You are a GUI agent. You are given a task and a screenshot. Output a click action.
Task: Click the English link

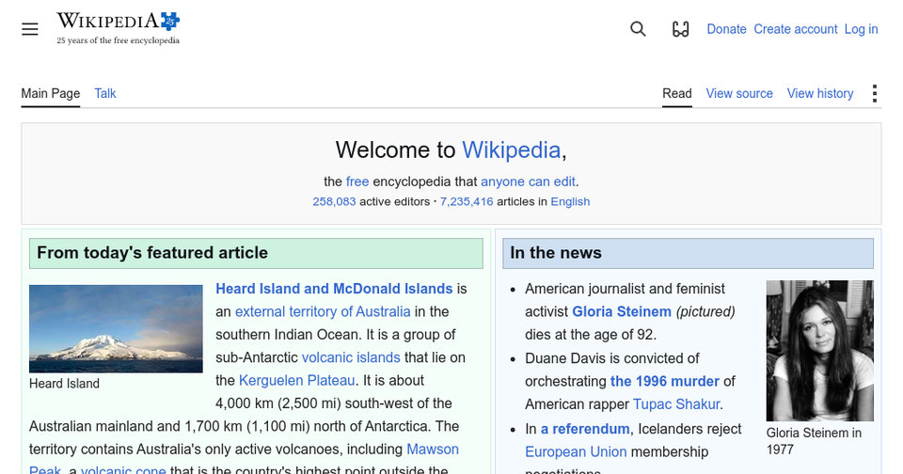point(570,201)
